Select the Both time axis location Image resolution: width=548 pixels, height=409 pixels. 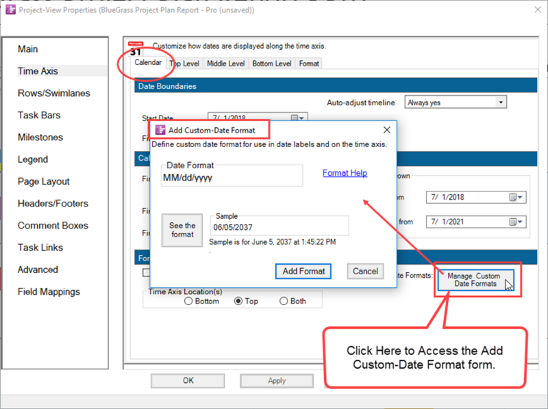[x=284, y=301]
